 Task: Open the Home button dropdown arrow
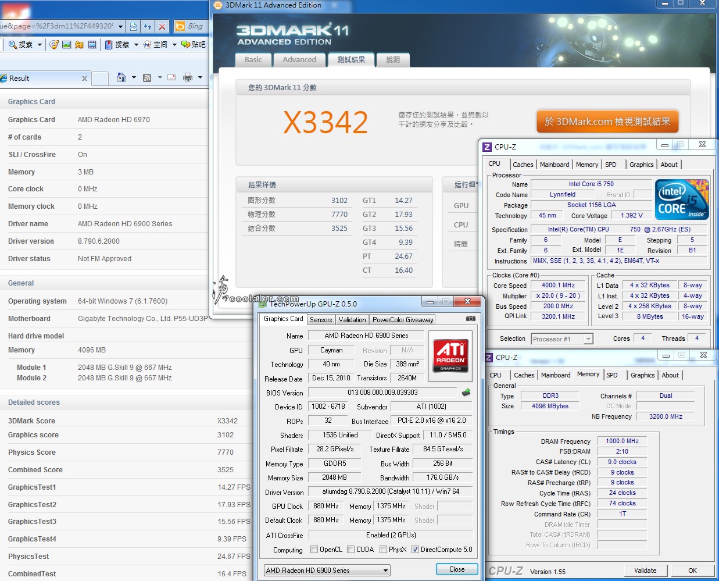tap(134, 77)
